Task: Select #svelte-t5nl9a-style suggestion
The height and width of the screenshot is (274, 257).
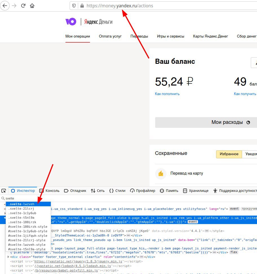Action: pyautogui.click(x=28, y=249)
